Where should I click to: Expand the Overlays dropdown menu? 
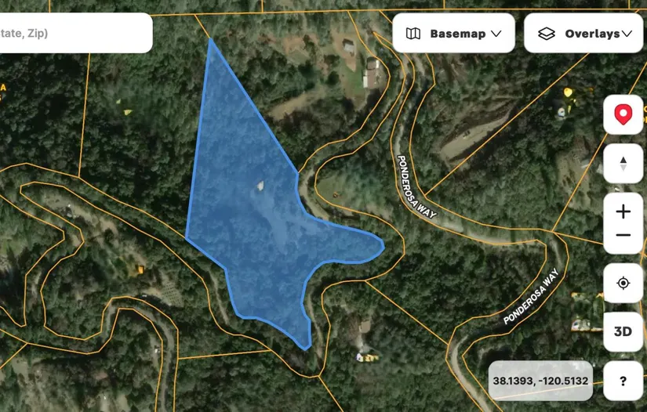(583, 33)
